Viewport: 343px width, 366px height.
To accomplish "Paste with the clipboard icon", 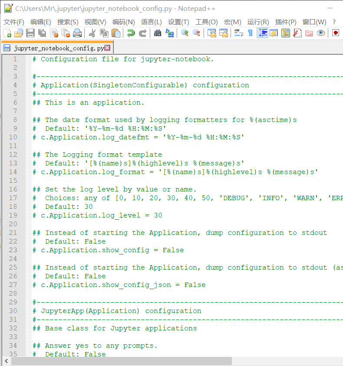I will tap(116, 33).
